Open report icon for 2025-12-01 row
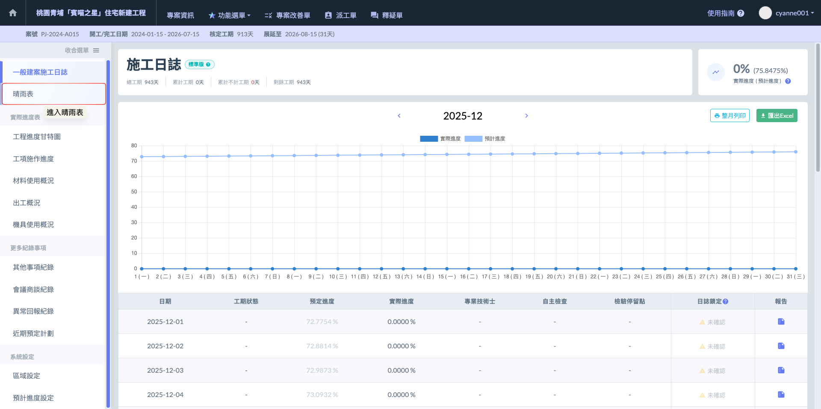This screenshot has height=409, width=821. click(x=781, y=321)
